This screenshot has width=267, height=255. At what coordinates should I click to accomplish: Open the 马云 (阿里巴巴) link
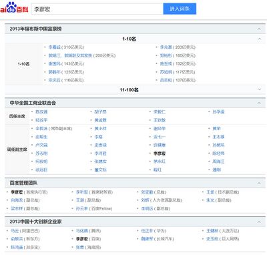click(x=15, y=231)
